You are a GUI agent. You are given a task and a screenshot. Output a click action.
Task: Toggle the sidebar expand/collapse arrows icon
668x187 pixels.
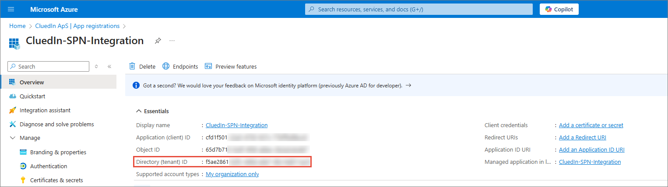(x=96, y=66)
